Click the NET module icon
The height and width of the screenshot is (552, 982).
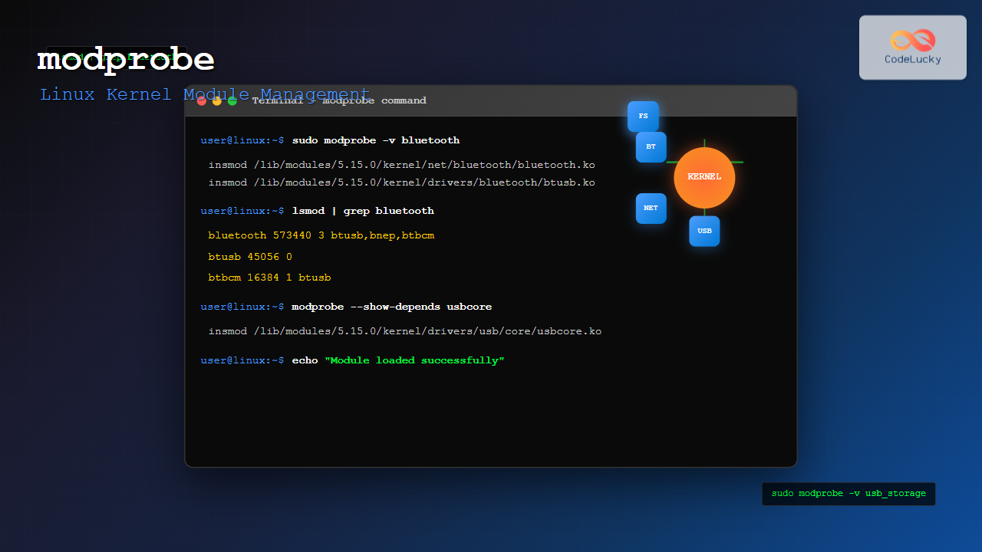point(651,208)
